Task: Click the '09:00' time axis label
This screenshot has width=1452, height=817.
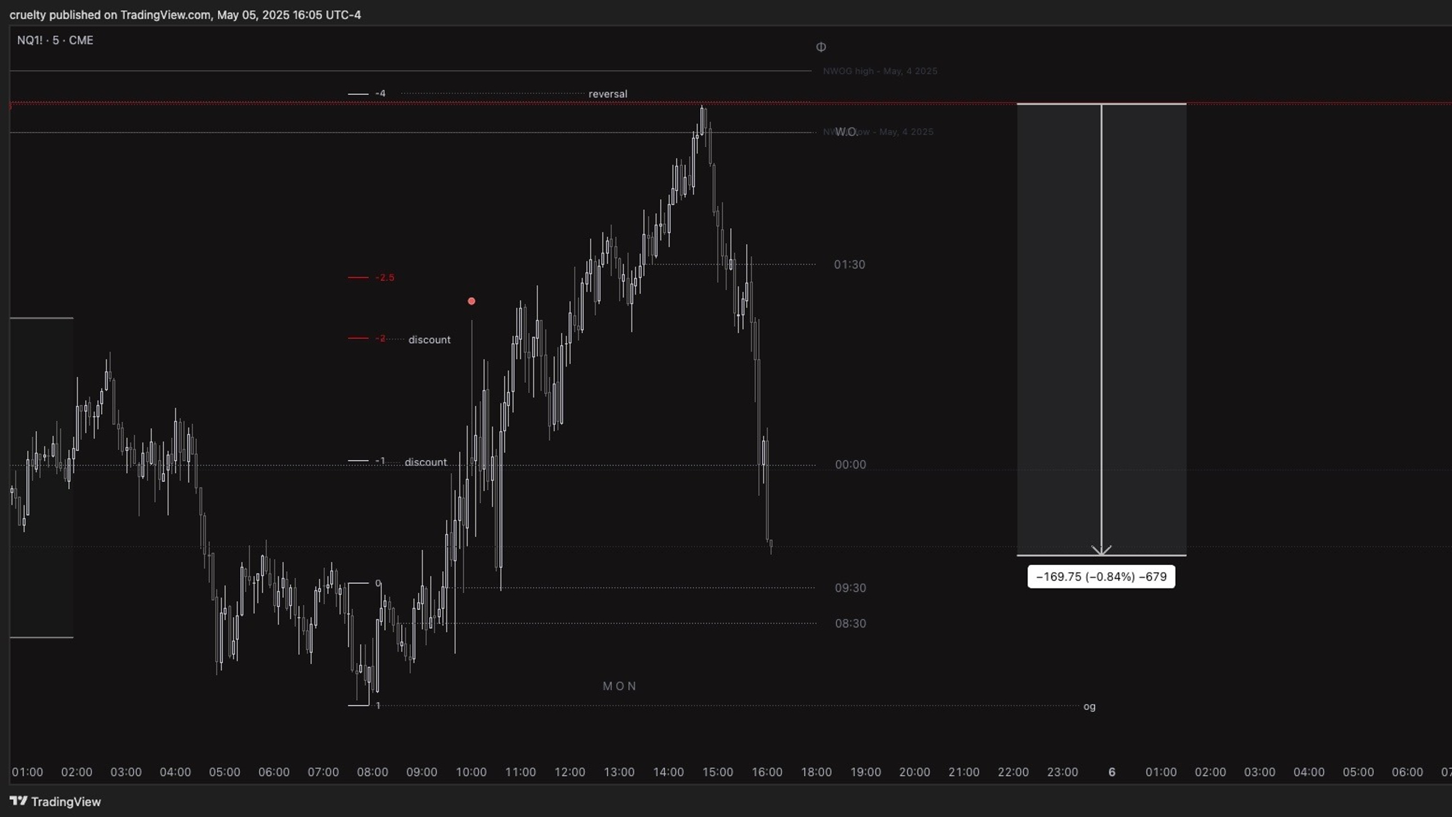Action: (422, 772)
